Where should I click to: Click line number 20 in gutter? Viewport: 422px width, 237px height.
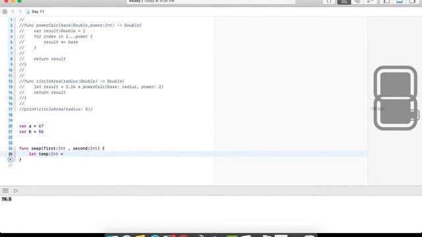point(11,126)
